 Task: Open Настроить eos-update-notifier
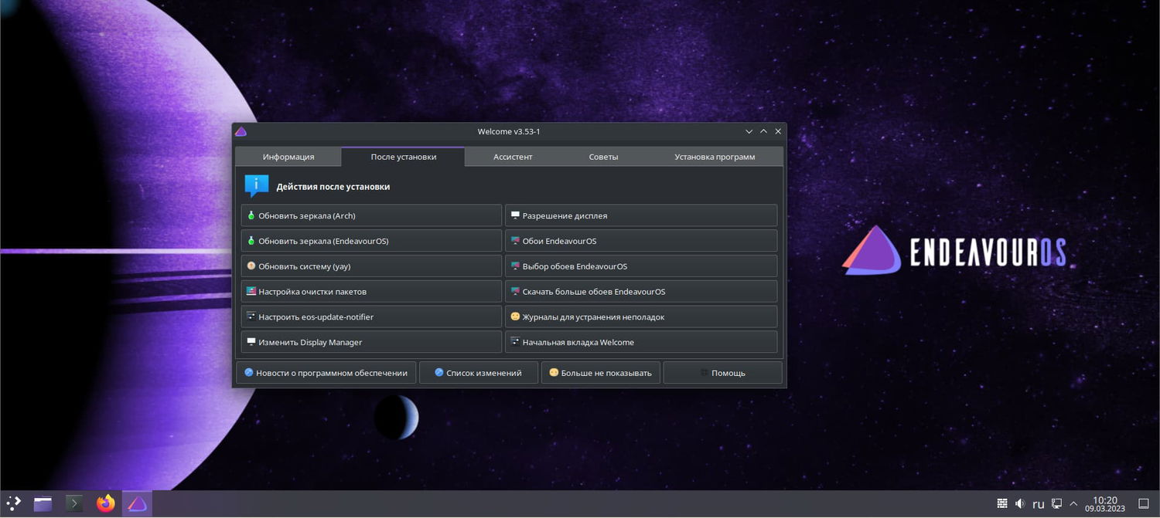pyautogui.click(x=371, y=317)
